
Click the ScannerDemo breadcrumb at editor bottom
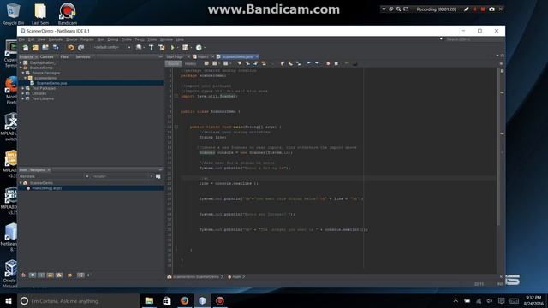(195, 276)
